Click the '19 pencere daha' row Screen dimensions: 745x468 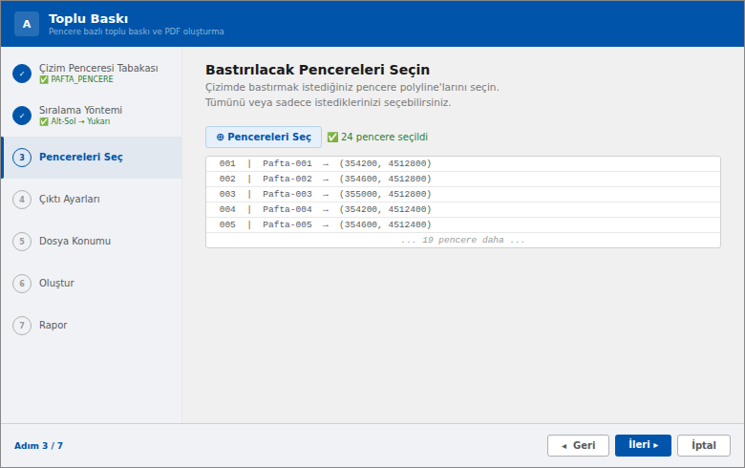tap(463, 240)
